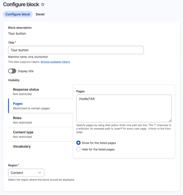
Task: Open the Configure block tab
Action: click(18, 14)
